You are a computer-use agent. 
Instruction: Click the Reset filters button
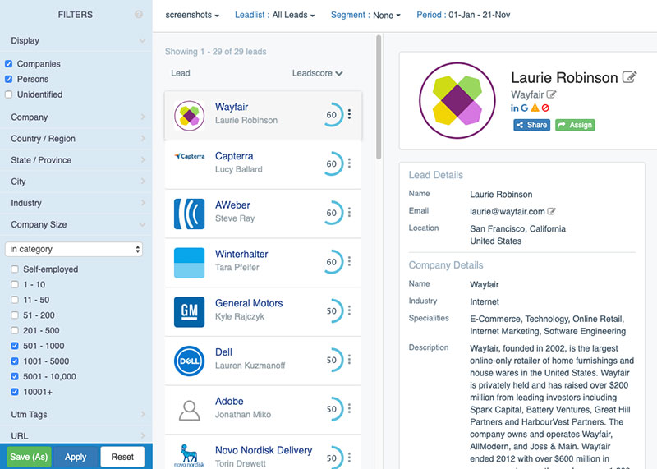[x=122, y=457]
